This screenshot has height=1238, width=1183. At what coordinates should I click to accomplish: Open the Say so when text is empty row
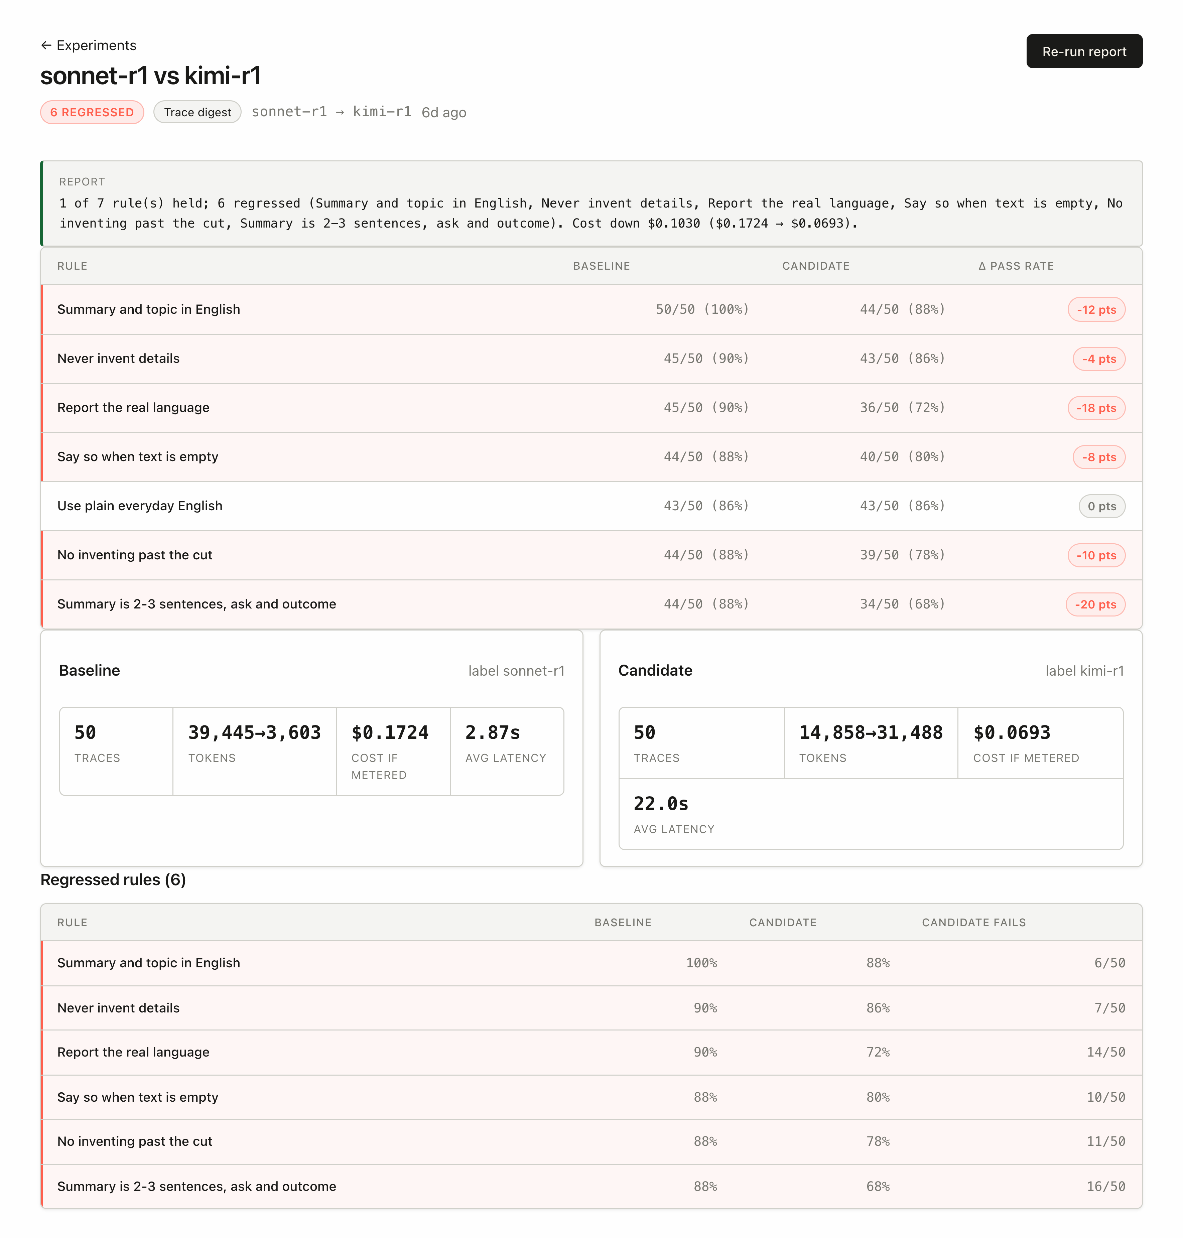pyautogui.click(x=591, y=456)
